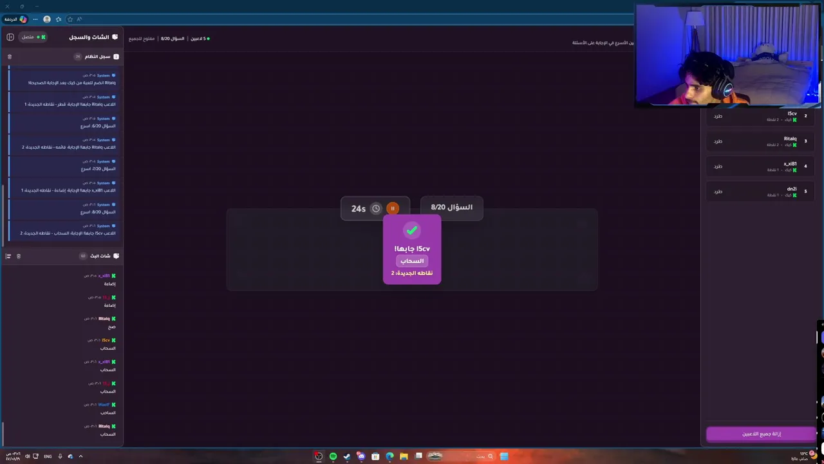Click the system log count badge 24
This screenshot has height=464, width=824.
click(x=78, y=57)
